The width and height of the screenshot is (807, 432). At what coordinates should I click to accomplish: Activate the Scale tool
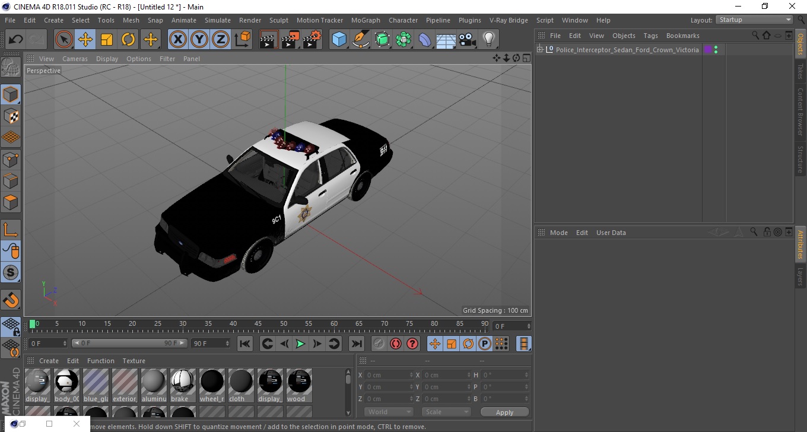(x=107, y=40)
